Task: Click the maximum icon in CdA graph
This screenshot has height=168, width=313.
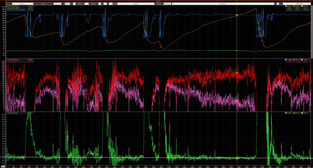Action: point(294,113)
